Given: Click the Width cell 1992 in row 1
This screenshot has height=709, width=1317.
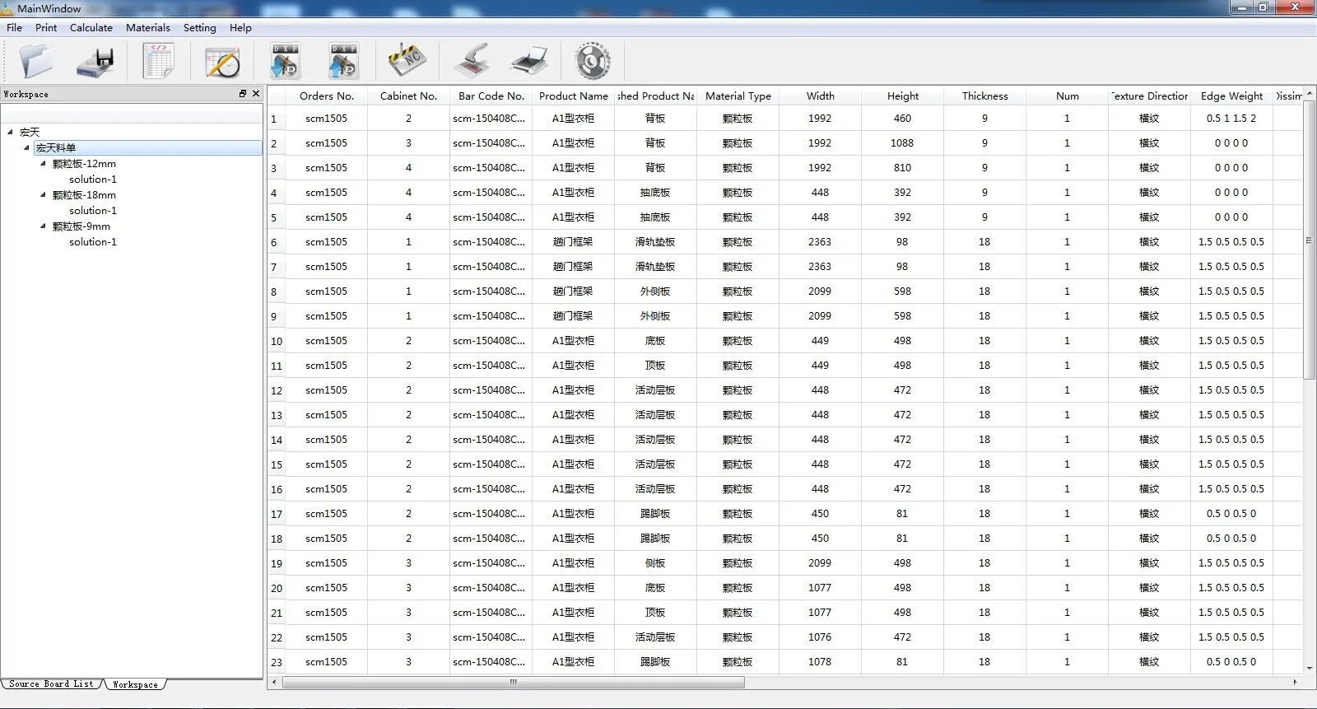Looking at the screenshot, I should [820, 119].
